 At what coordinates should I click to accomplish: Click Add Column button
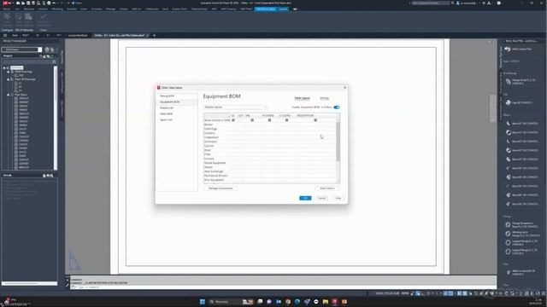click(x=327, y=188)
